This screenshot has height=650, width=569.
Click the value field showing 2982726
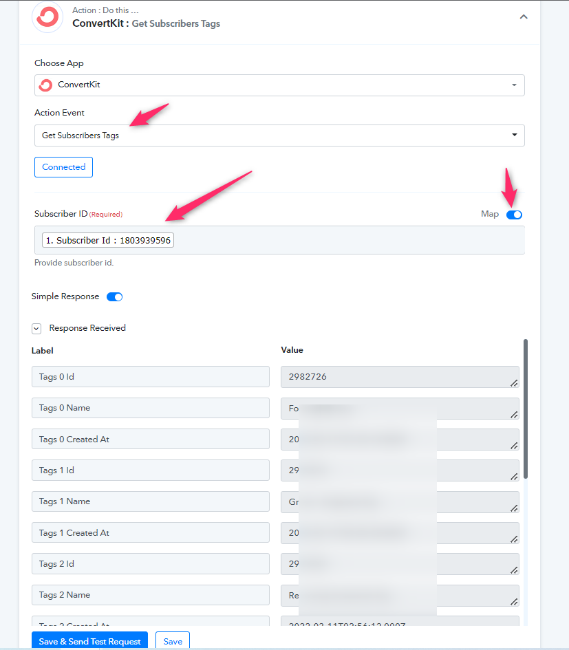(400, 377)
